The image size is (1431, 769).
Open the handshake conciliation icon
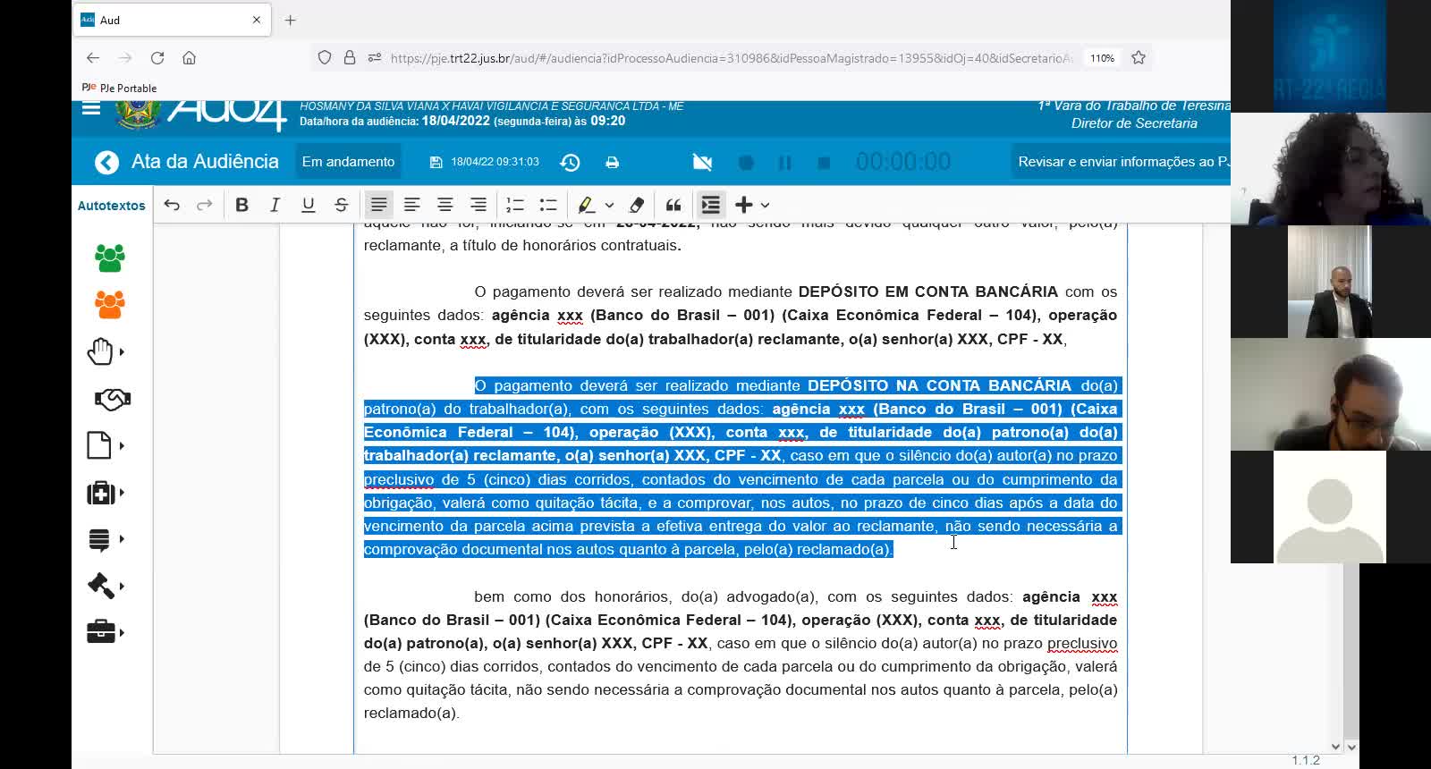(x=112, y=399)
